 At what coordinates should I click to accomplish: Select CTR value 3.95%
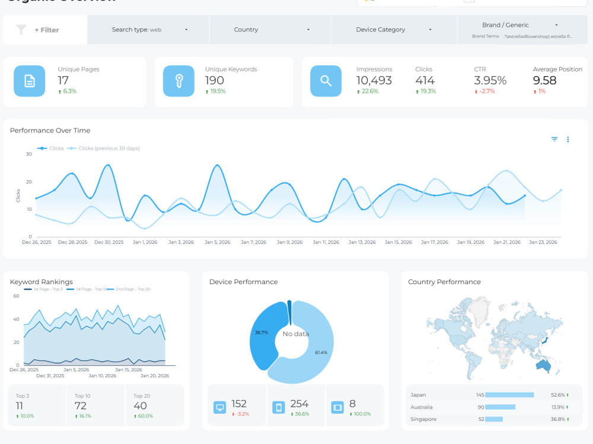[490, 81]
